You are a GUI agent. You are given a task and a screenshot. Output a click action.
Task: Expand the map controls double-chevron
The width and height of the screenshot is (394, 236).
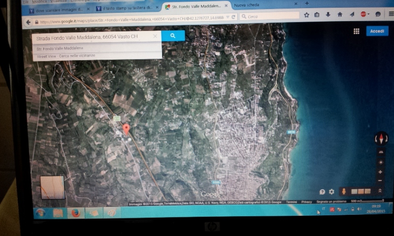(380, 191)
